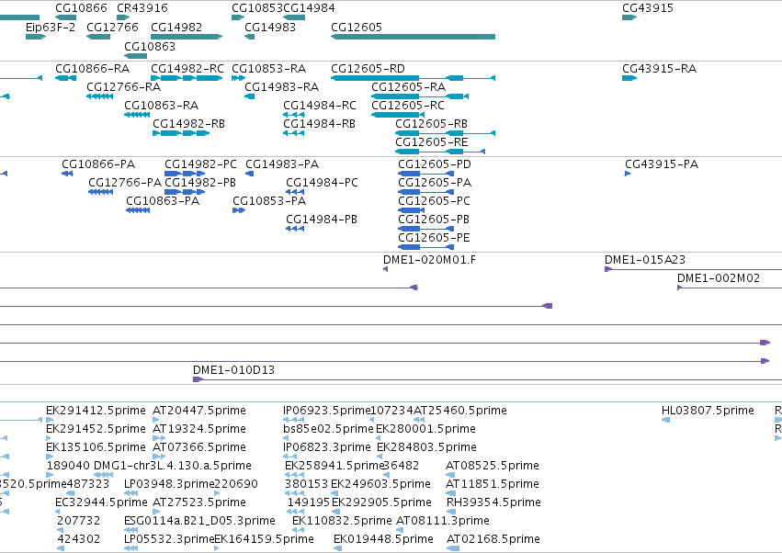782x553 pixels.
Task: Click the CG43915-RA transcript label
Action: [659, 68]
